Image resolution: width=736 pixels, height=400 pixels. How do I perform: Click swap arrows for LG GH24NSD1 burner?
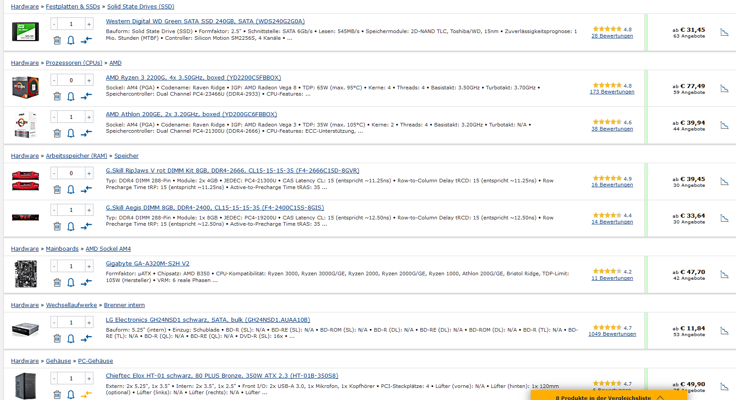pos(86,339)
